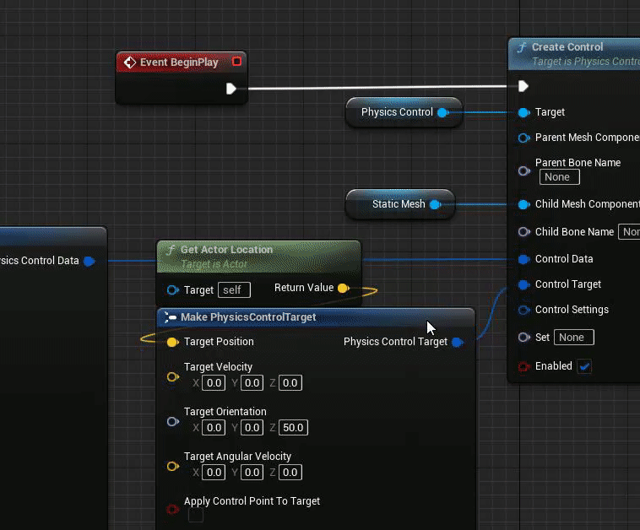This screenshot has height=530, width=640.
Task: Click the red delegate pin on Event BeginPlay
Action: [x=236, y=62]
